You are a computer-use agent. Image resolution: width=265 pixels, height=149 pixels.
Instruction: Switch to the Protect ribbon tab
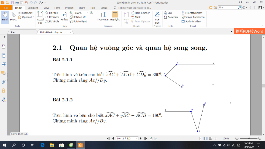[69, 8]
